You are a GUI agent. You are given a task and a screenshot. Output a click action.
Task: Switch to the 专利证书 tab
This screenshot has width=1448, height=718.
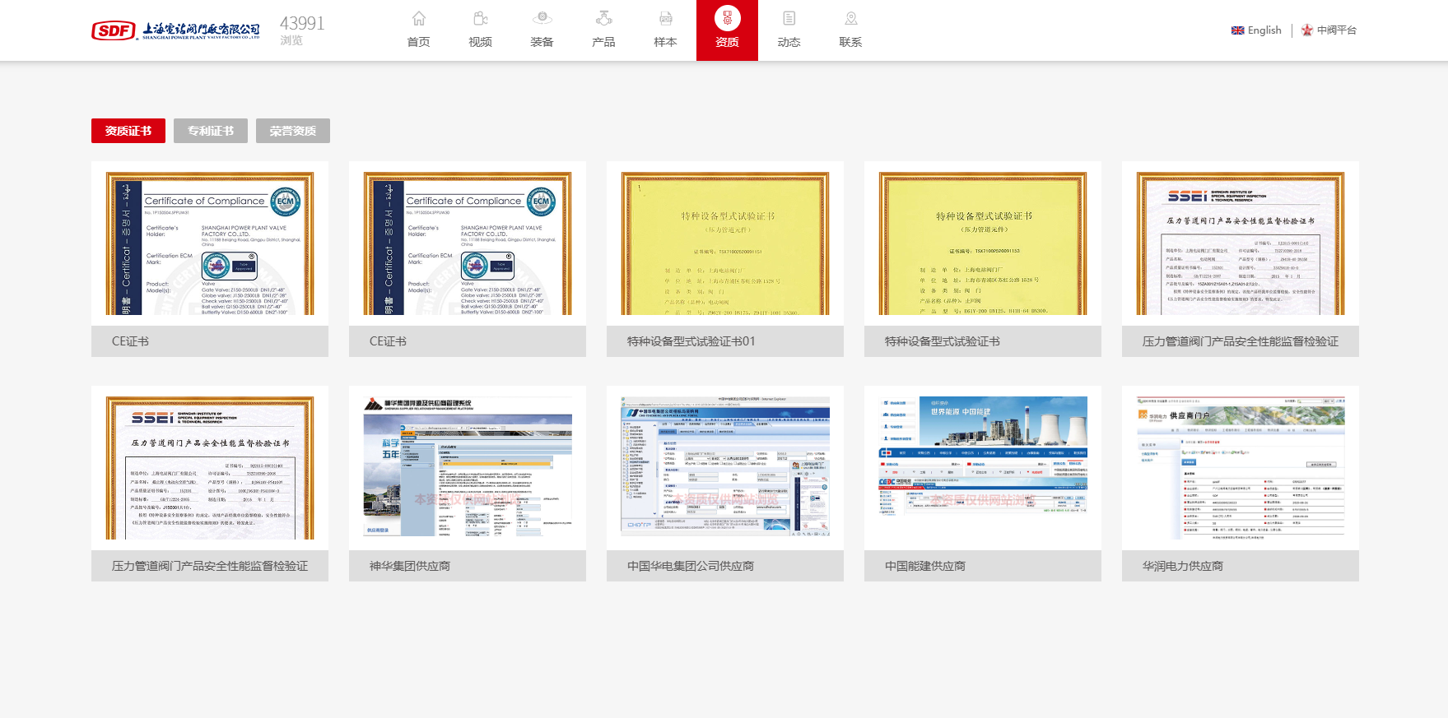(211, 131)
